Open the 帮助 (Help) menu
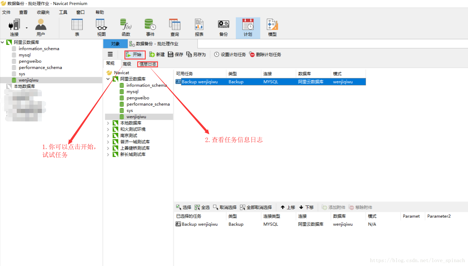Image resolution: width=468 pixels, height=266 pixels. point(100,12)
